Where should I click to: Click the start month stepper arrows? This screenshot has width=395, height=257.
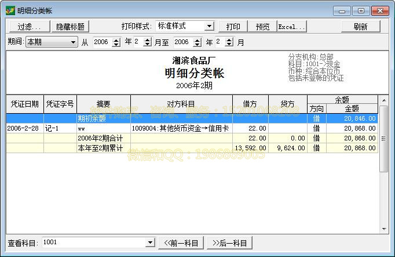tap(148, 42)
